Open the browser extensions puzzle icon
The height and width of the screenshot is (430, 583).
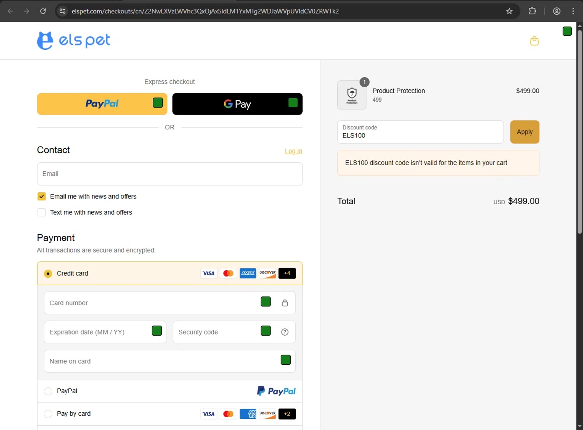click(x=532, y=11)
